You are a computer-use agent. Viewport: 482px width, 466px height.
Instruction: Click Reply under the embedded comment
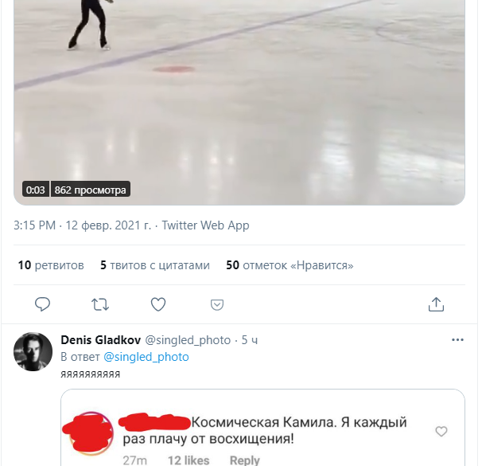click(244, 460)
